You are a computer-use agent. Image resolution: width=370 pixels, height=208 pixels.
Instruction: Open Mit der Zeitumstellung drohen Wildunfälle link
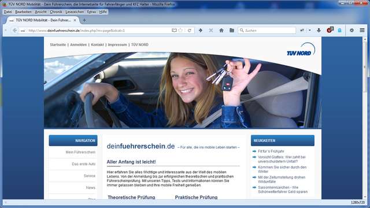[x=282, y=180]
